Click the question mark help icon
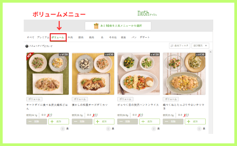 click(x=27, y=46)
